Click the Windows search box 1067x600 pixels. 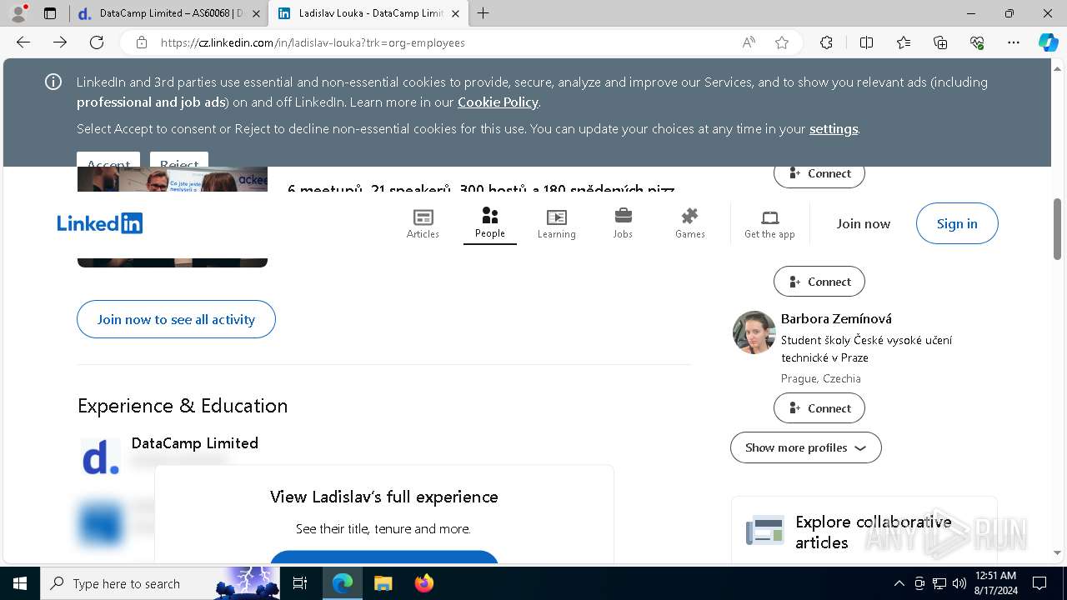point(158,583)
